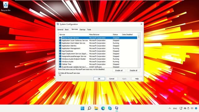Select App Readiness service name
This screenshot has width=199, height=112.
[x=67, y=51]
